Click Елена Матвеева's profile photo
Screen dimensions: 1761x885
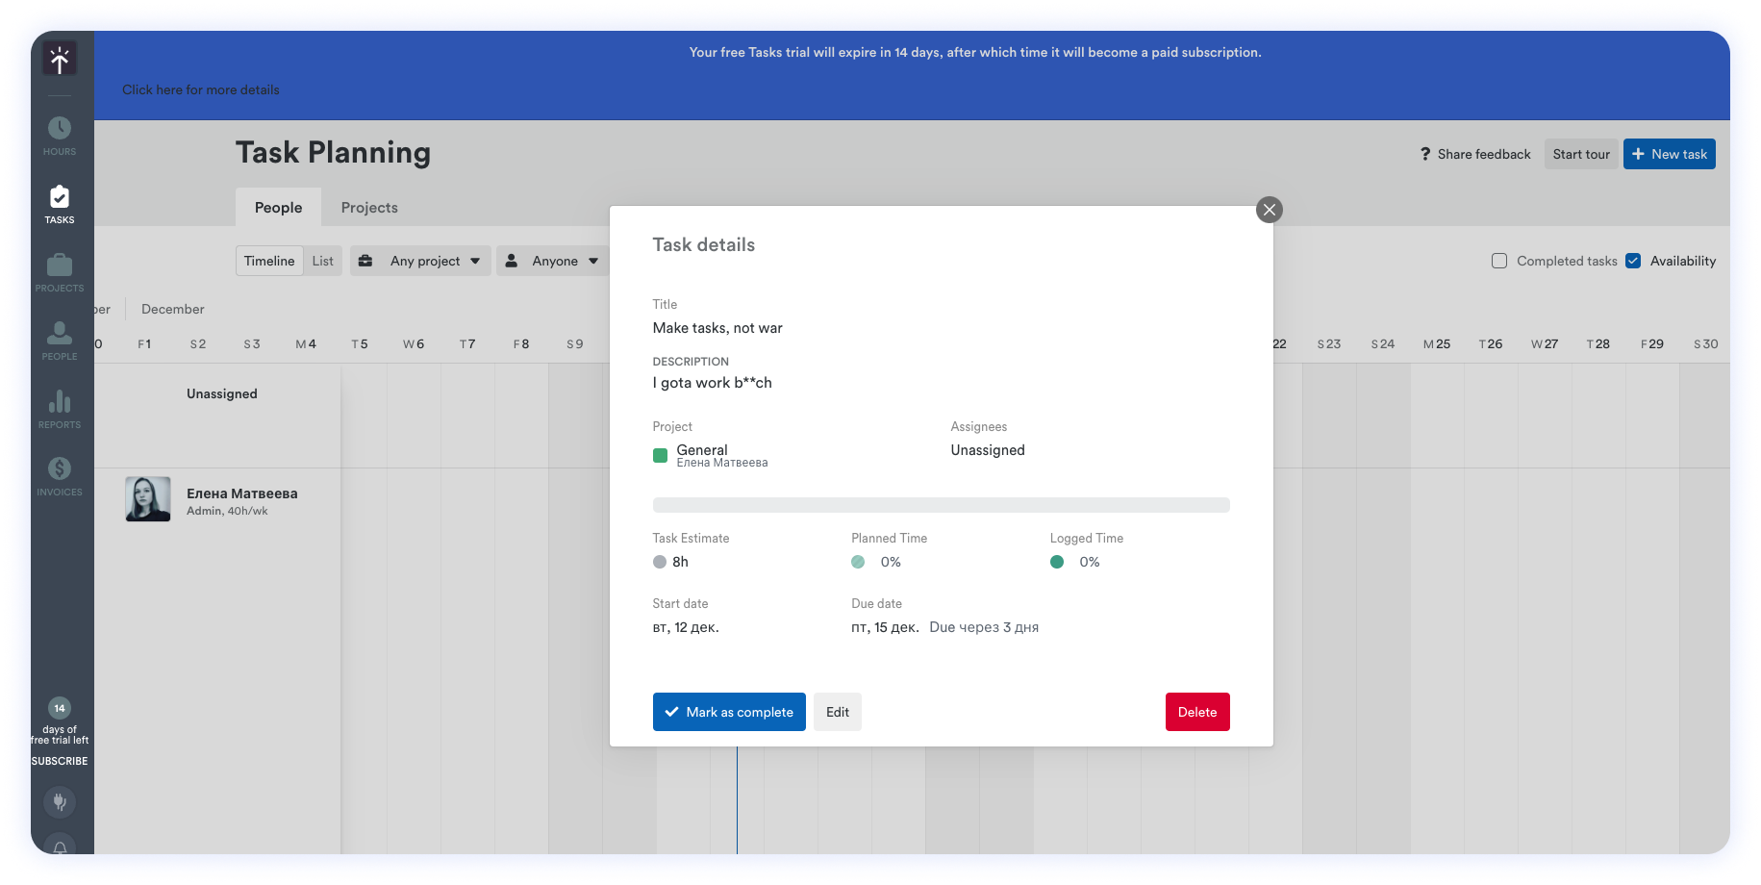(148, 499)
